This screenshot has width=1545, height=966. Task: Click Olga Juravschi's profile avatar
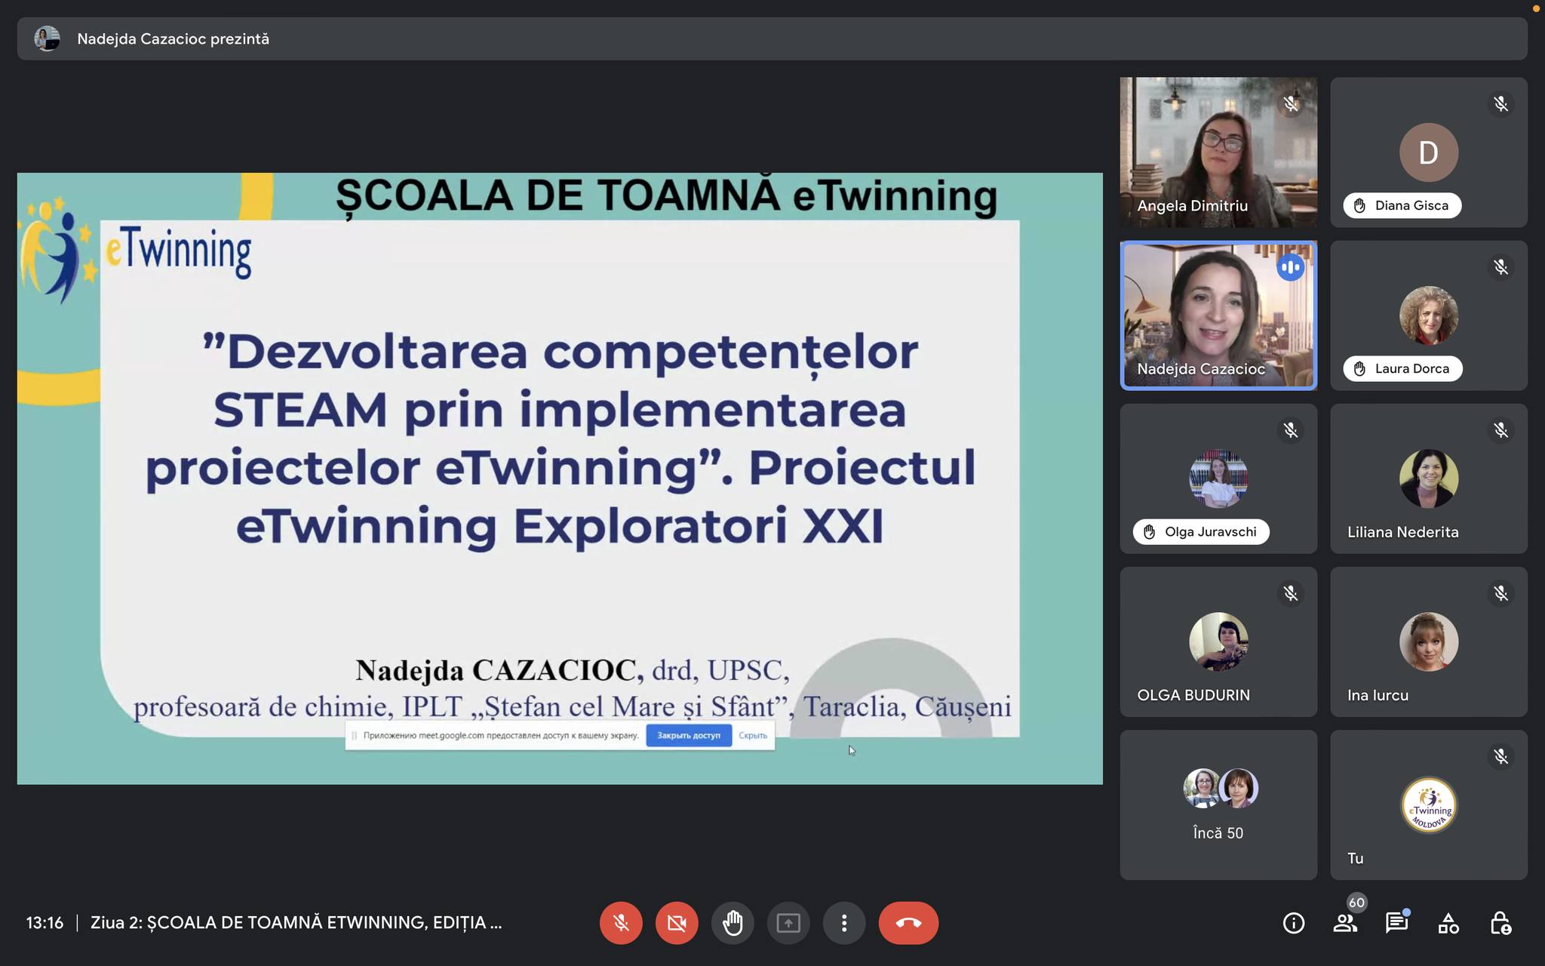[1218, 478]
